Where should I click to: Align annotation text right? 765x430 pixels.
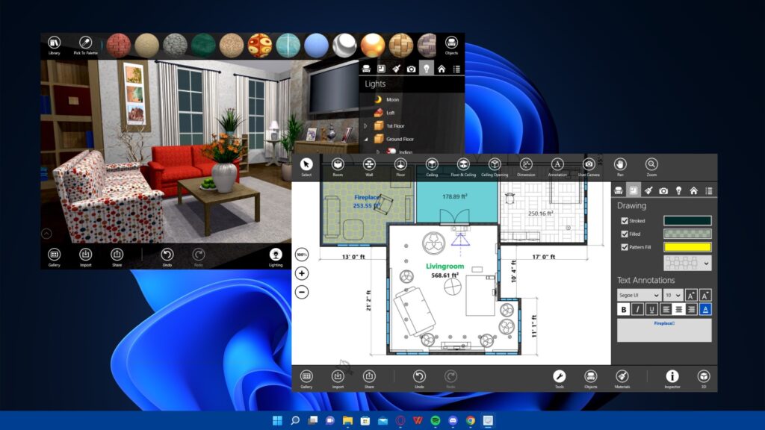tap(691, 309)
